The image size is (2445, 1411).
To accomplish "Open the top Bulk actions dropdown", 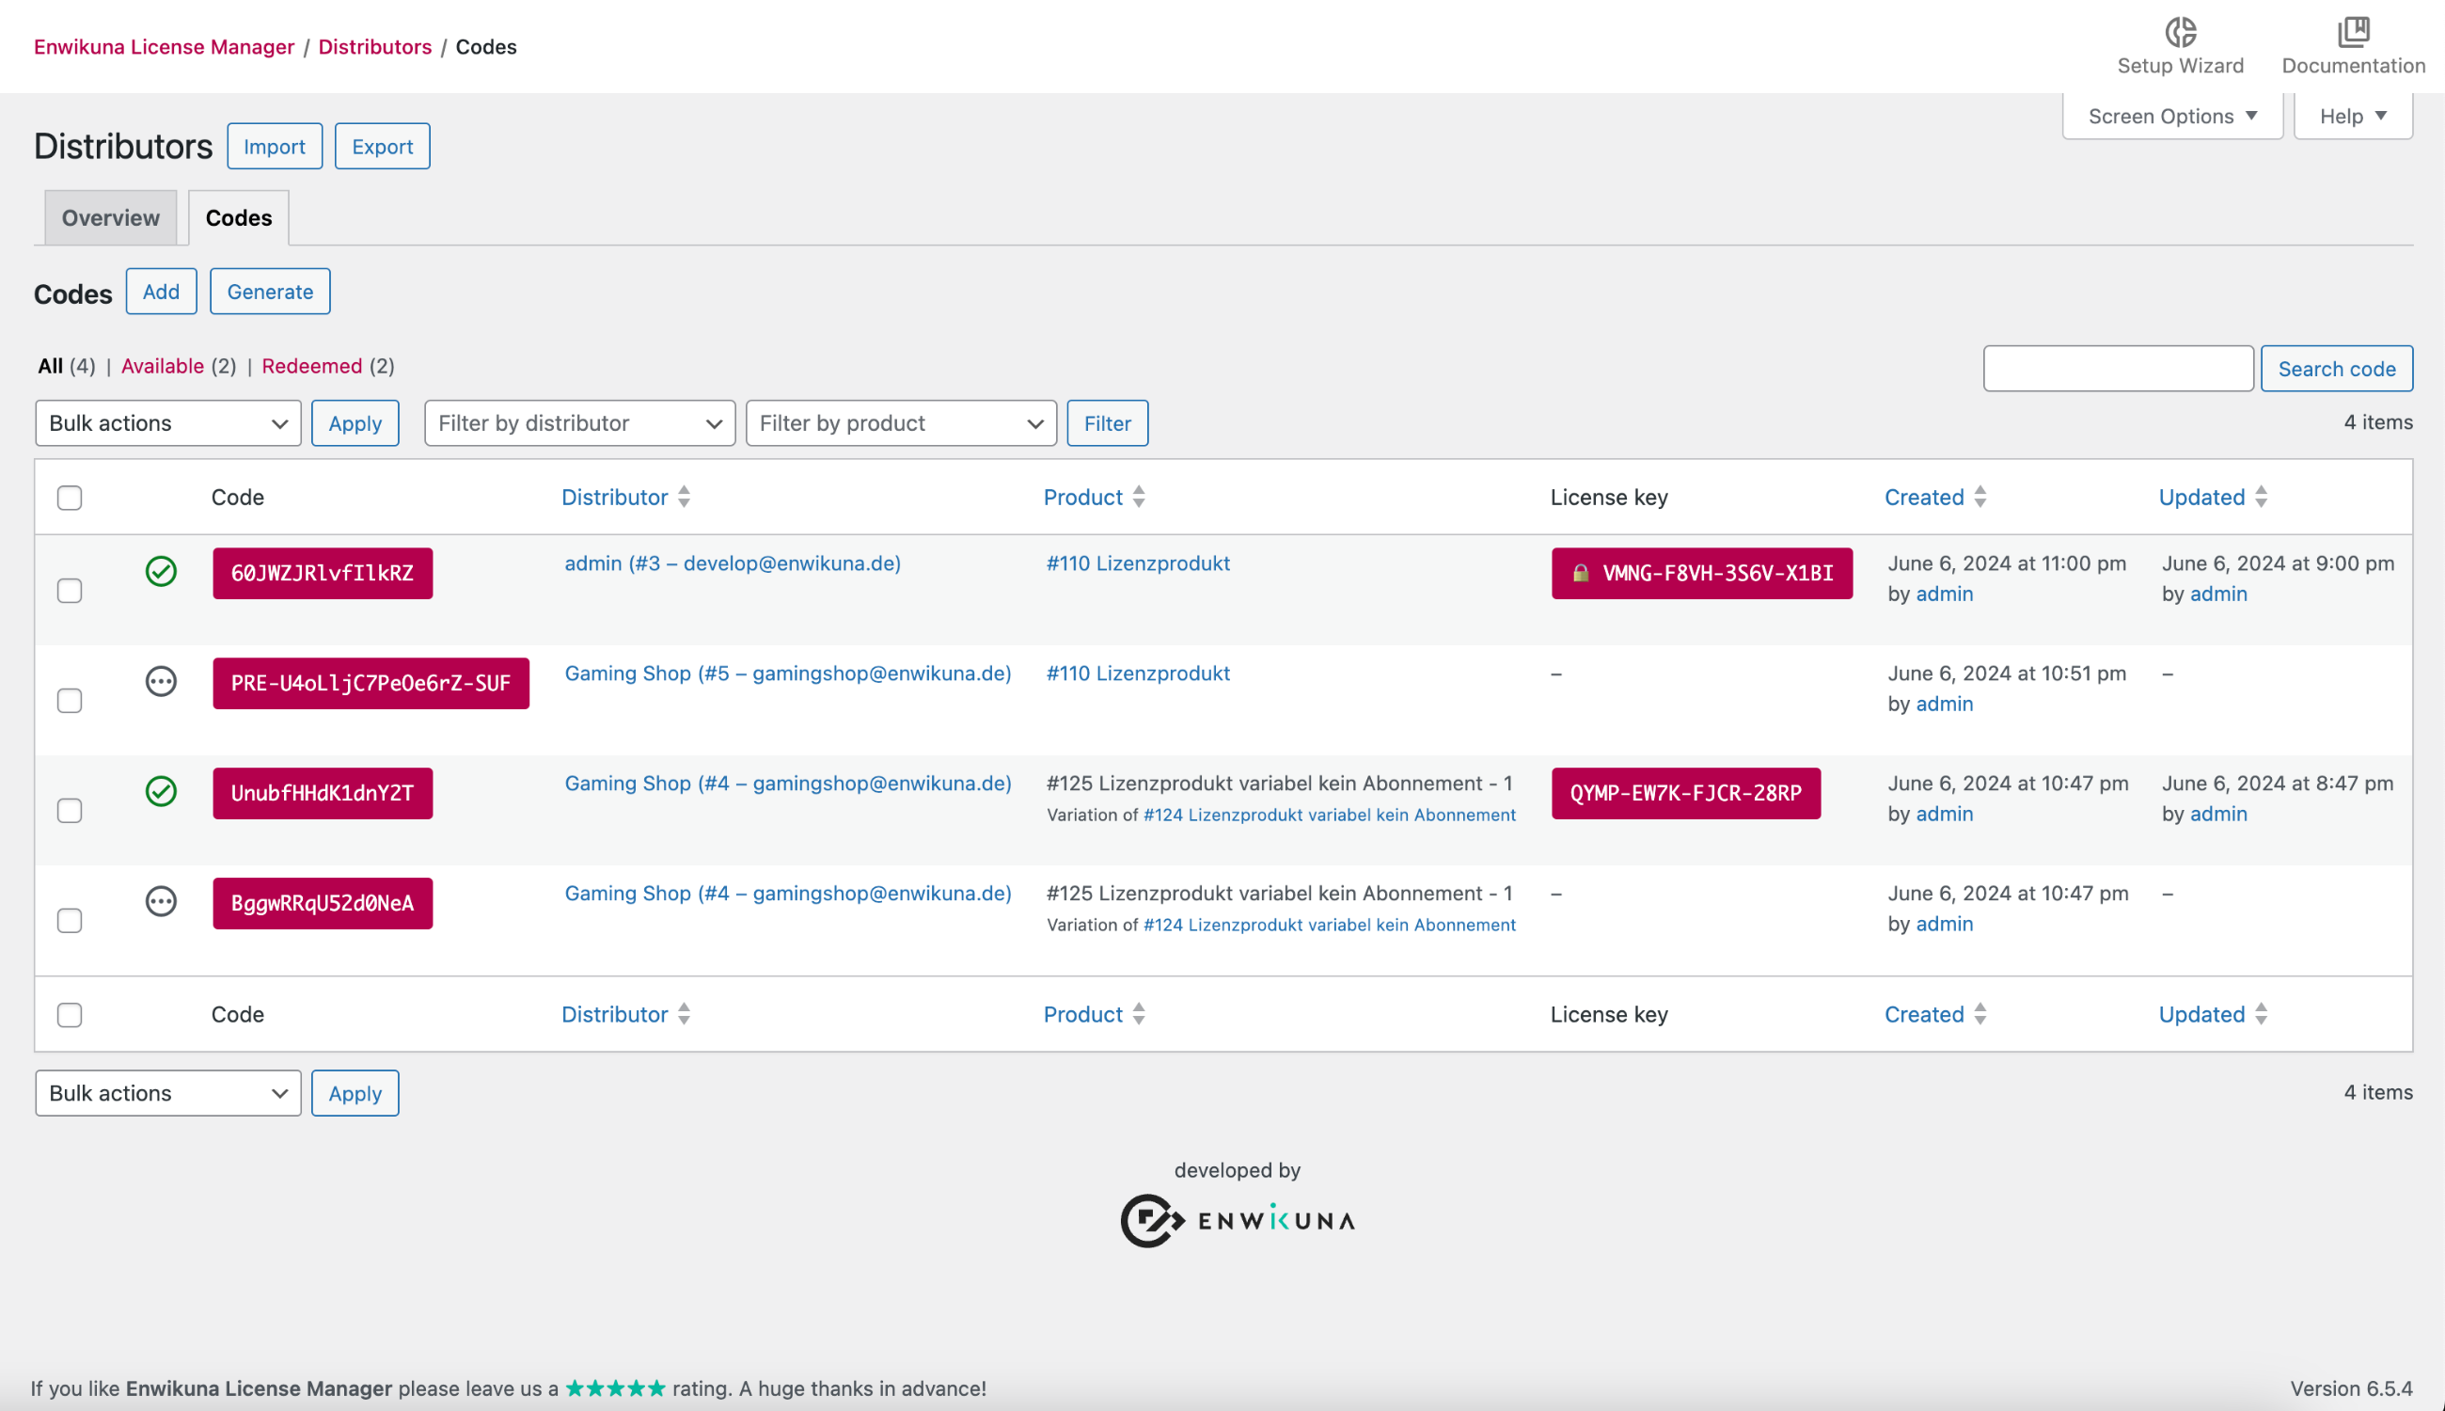I will tap(168, 422).
